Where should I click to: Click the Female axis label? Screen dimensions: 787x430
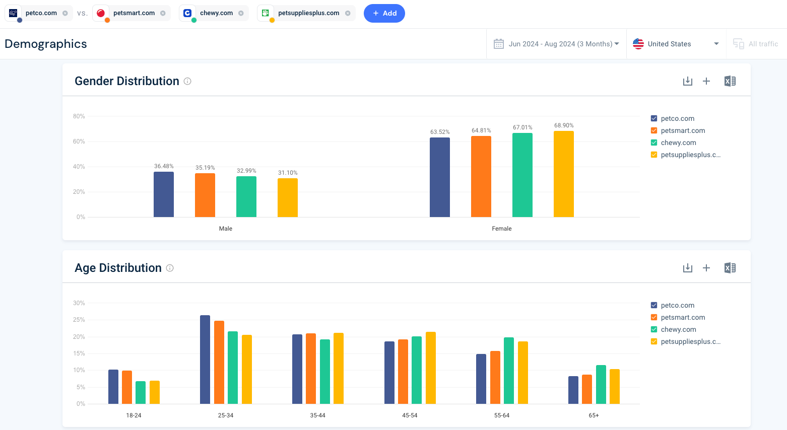tap(502, 229)
